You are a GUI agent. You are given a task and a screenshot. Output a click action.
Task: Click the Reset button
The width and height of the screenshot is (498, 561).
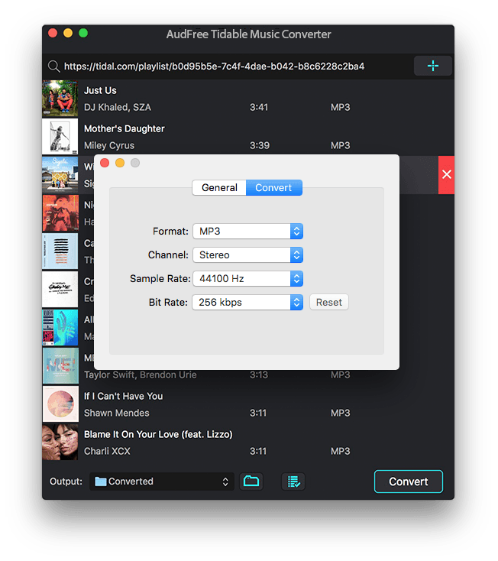329,303
